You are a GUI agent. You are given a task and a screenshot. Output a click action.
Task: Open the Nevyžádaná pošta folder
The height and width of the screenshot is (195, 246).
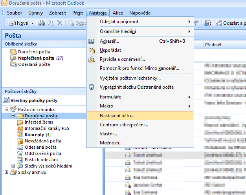click(43, 141)
